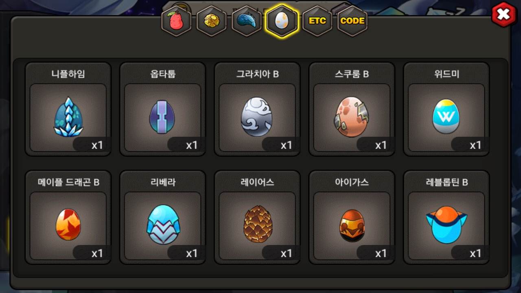Click the x1 count on 위드미 card
Viewport: 521px width, 293px height.
coord(475,145)
